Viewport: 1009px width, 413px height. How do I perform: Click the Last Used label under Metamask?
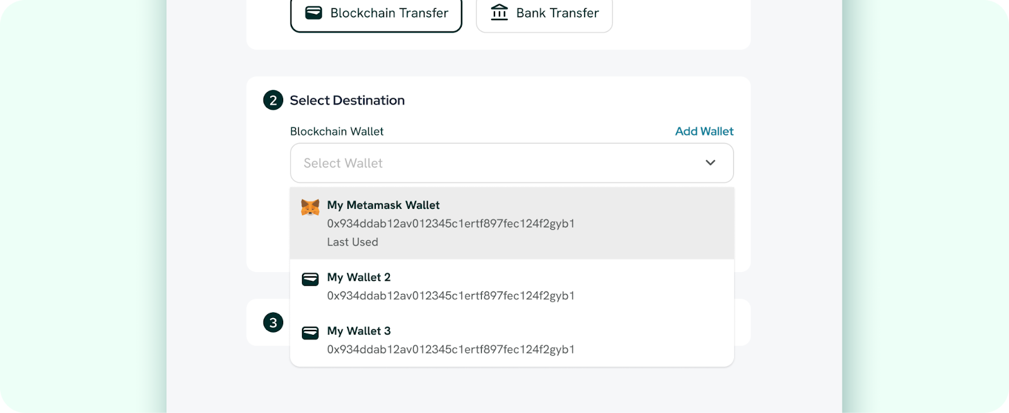click(x=353, y=242)
